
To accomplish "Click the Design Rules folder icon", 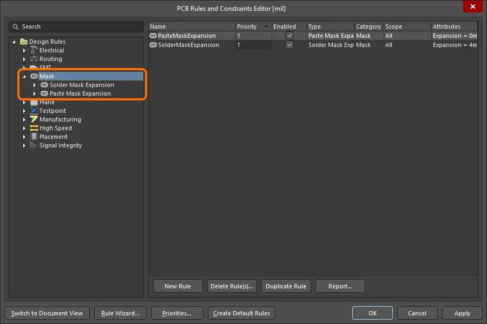I will [x=24, y=42].
